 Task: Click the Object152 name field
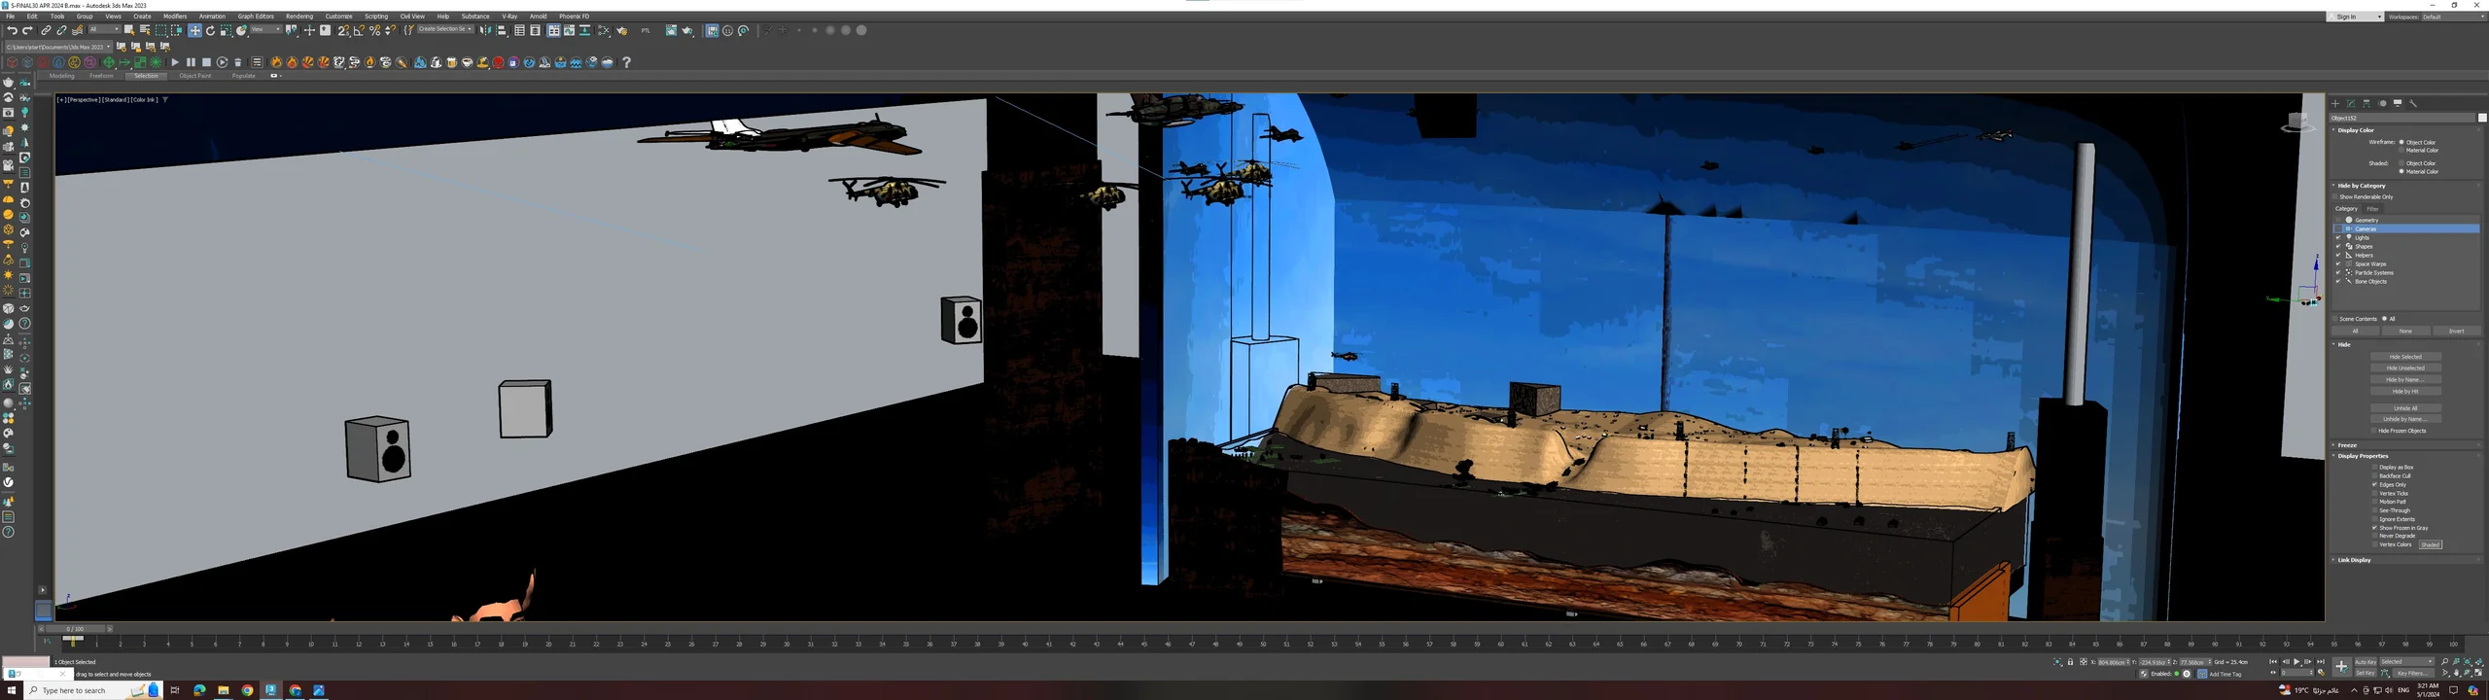tap(2402, 118)
